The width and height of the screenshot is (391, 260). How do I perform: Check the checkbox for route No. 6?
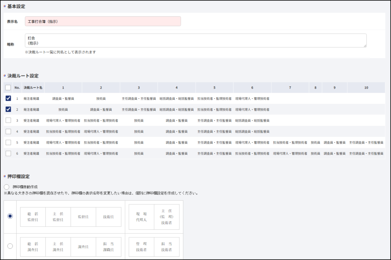(x=8, y=153)
